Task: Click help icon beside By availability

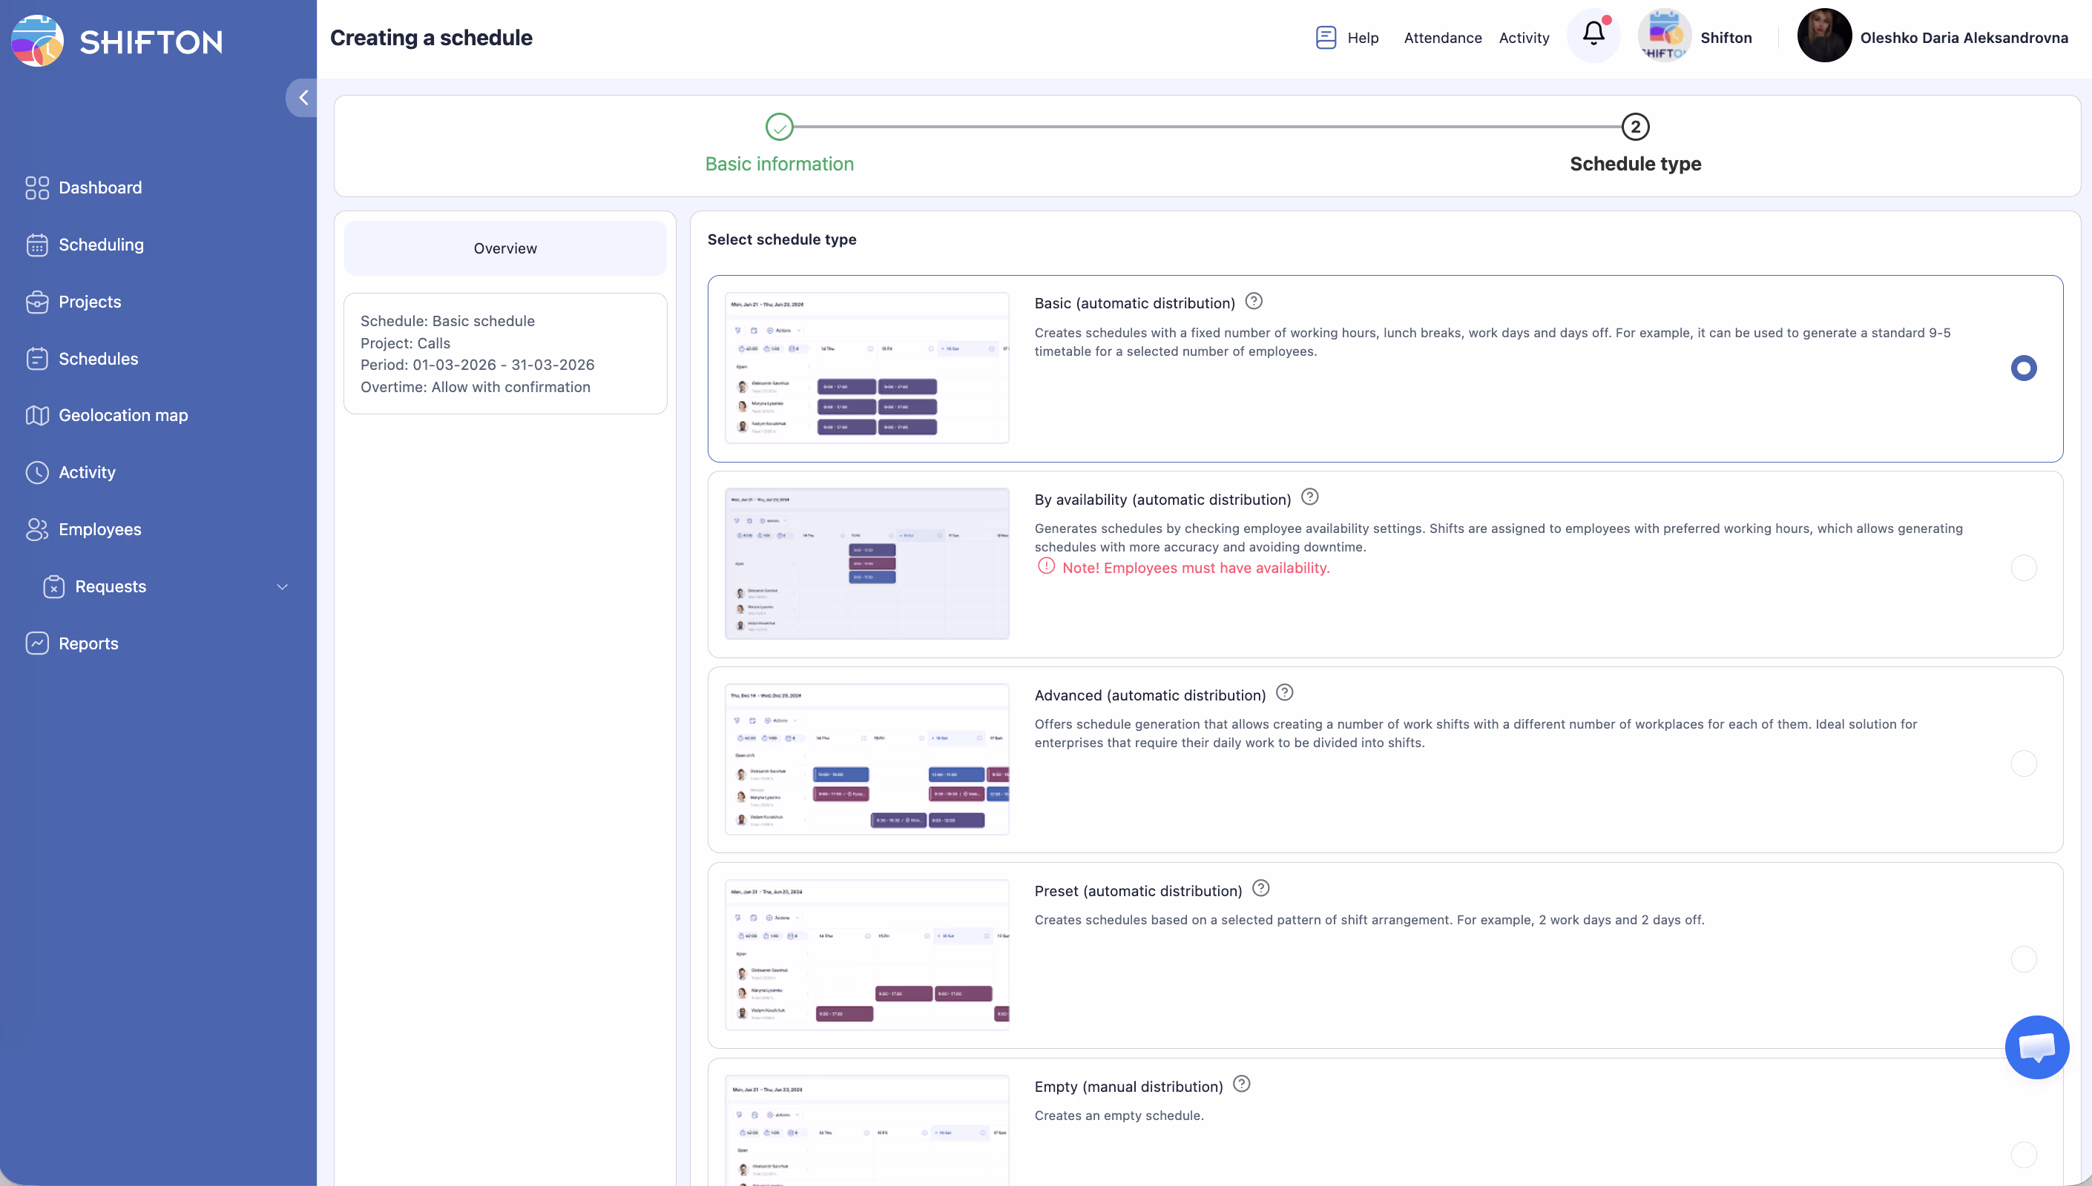Action: click(1309, 497)
